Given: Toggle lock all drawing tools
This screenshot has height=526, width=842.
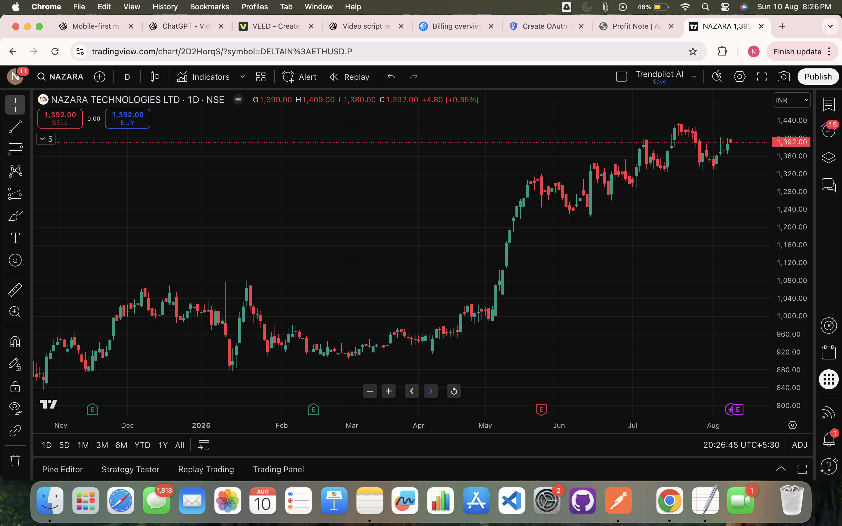Looking at the screenshot, I should 15,387.
